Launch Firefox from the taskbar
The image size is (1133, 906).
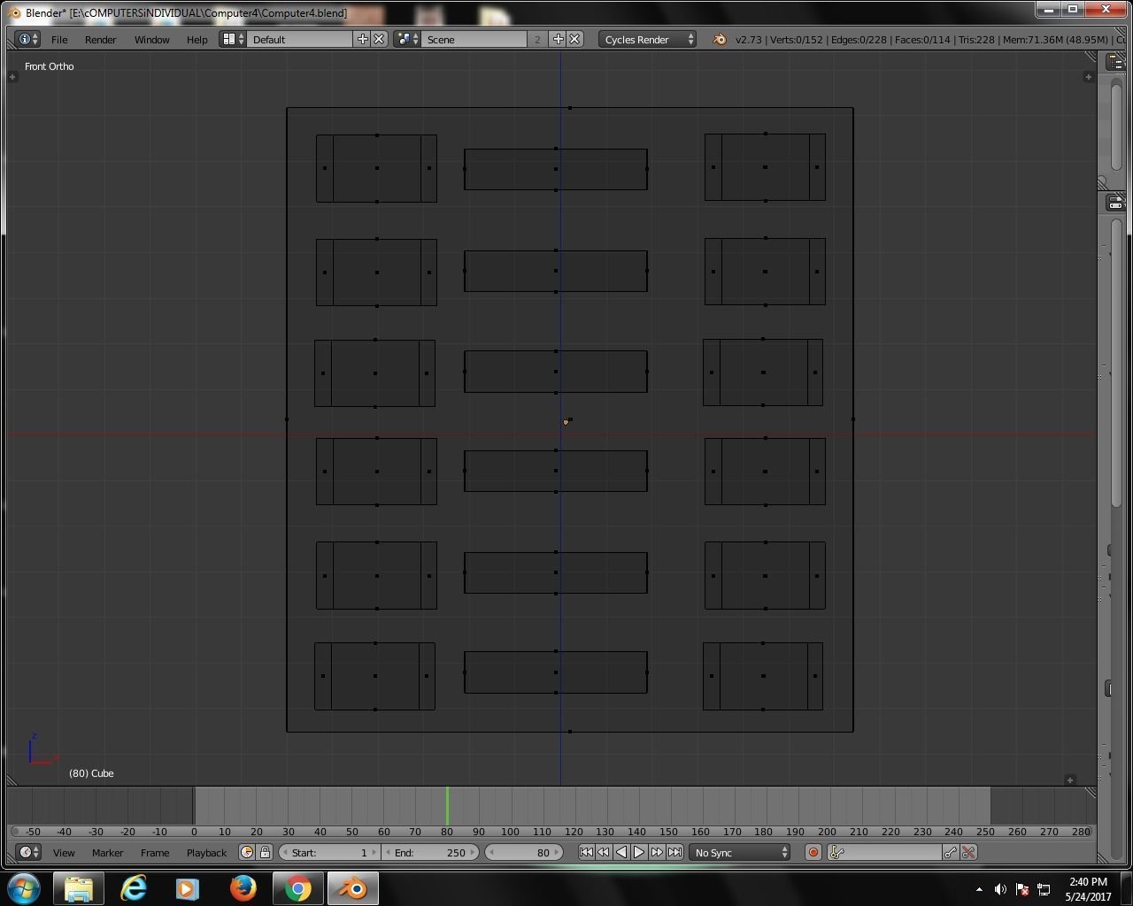click(x=243, y=887)
